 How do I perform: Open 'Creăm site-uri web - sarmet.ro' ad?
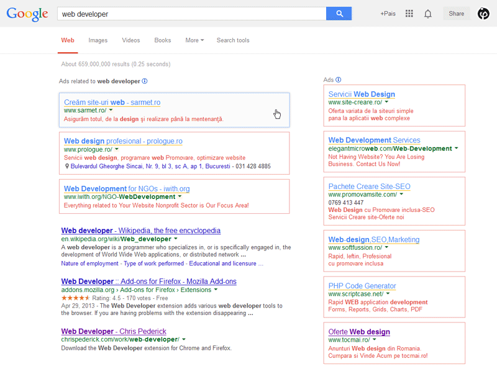(x=112, y=102)
